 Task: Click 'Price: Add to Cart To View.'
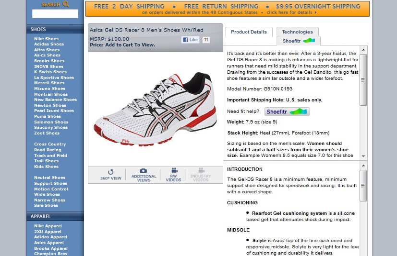(122, 45)
